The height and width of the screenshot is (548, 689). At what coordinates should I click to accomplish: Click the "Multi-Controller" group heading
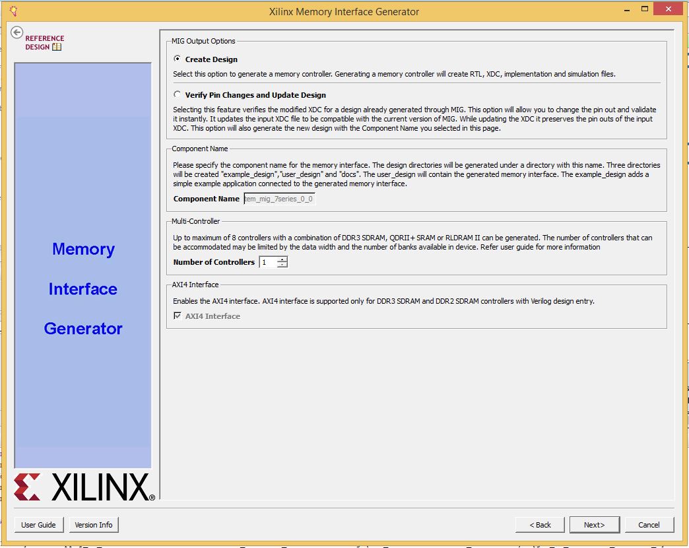(x=195, y=221)
